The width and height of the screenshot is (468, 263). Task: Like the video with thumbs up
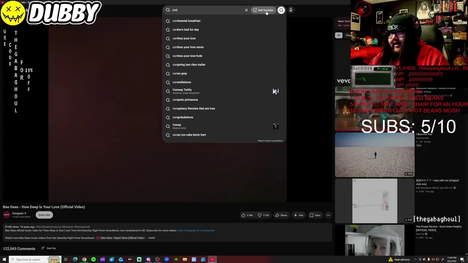point(247,215)
